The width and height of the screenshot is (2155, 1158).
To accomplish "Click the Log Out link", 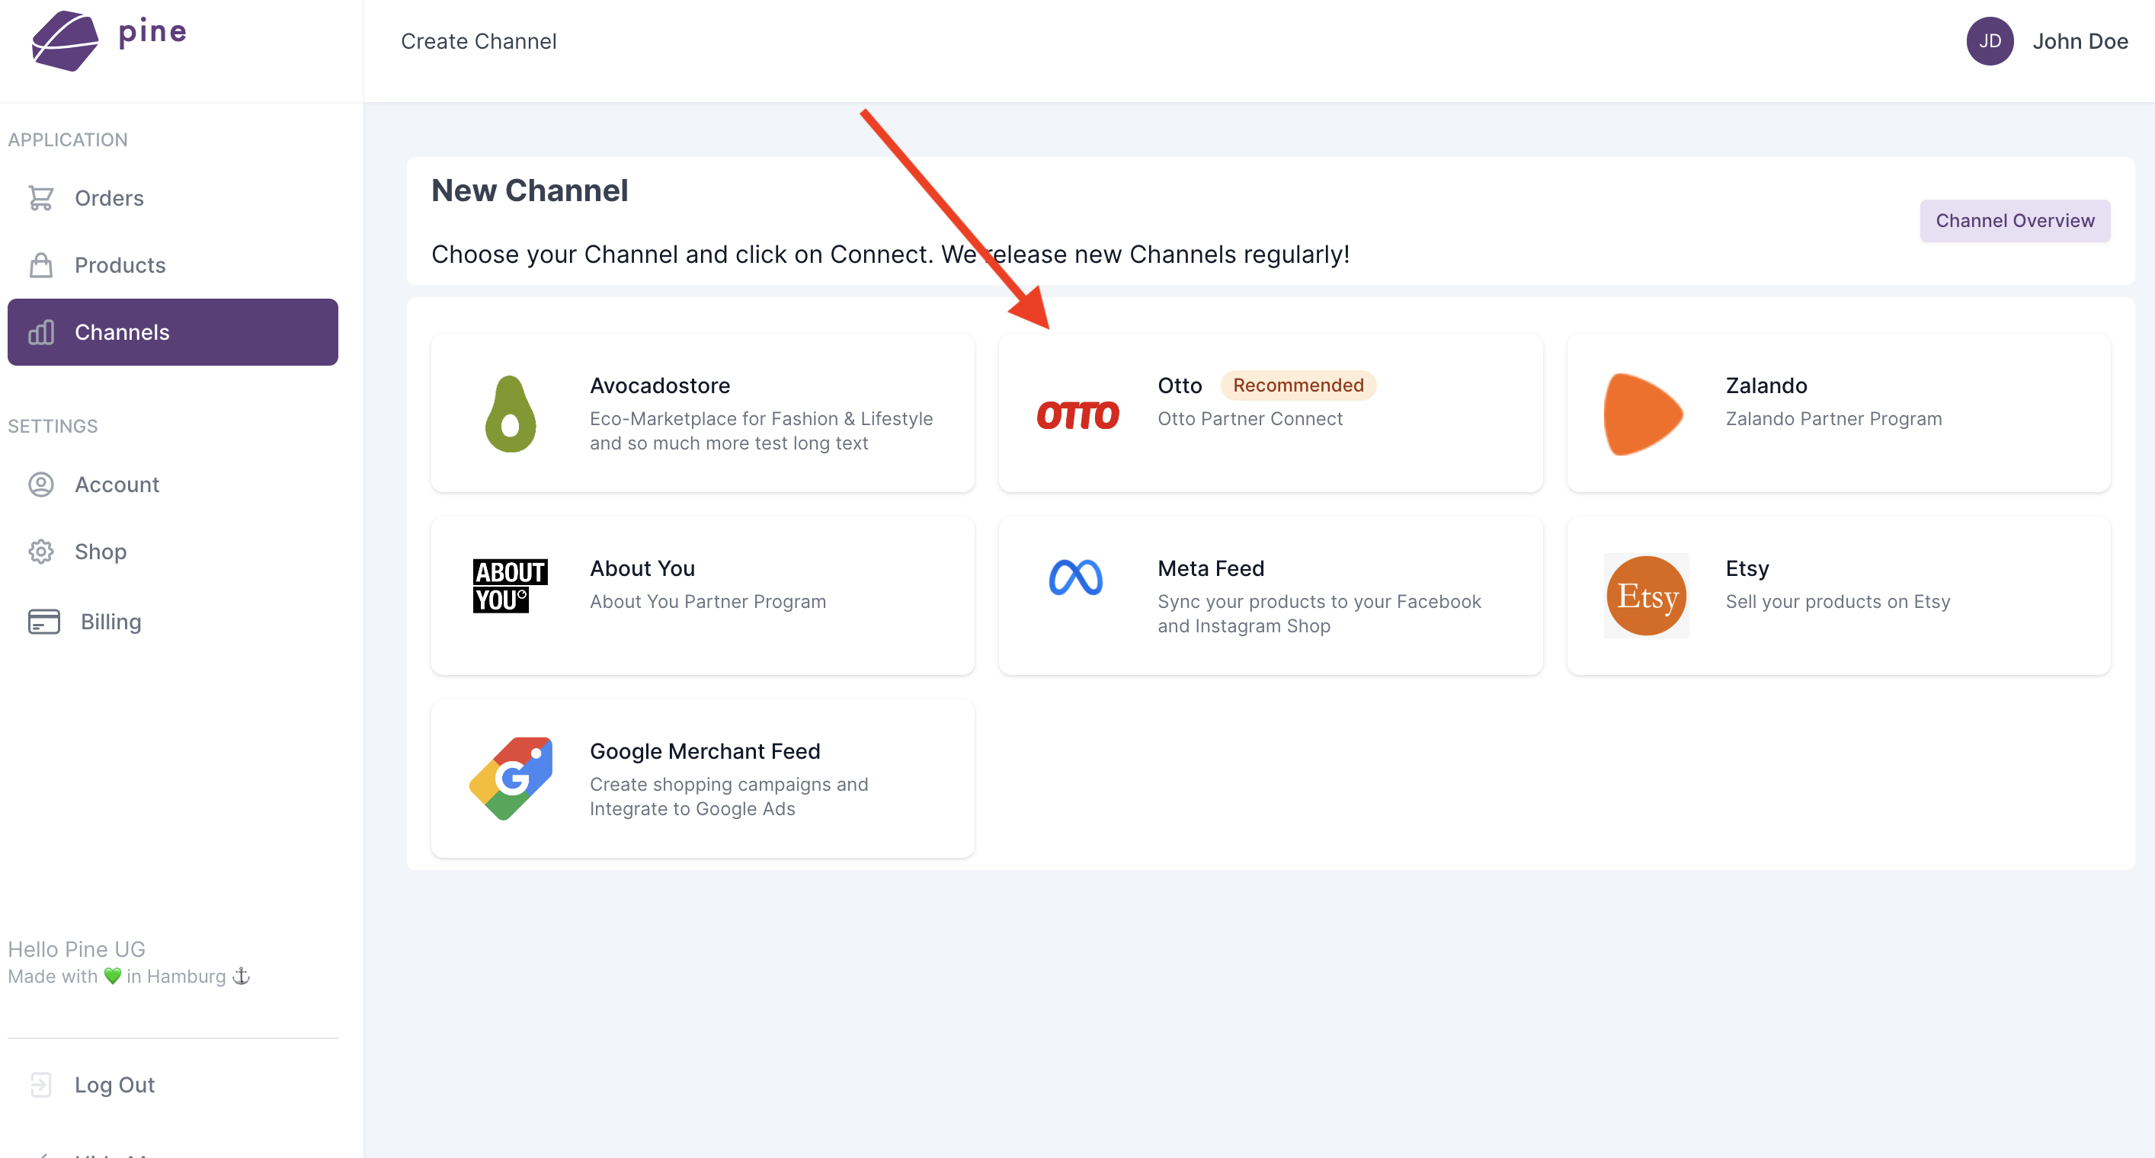I will (114, 1086).
